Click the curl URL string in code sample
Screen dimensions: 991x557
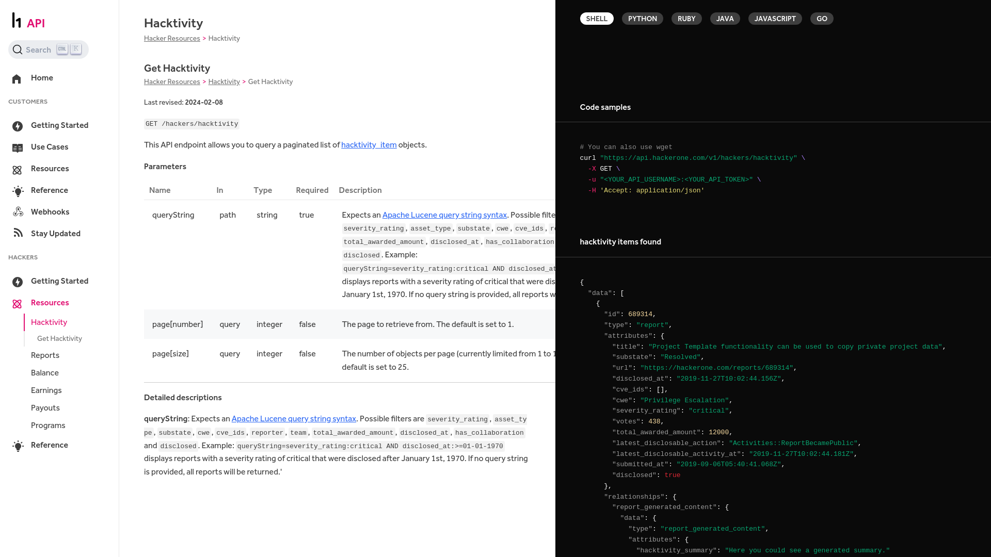click(x=698, y=158)
